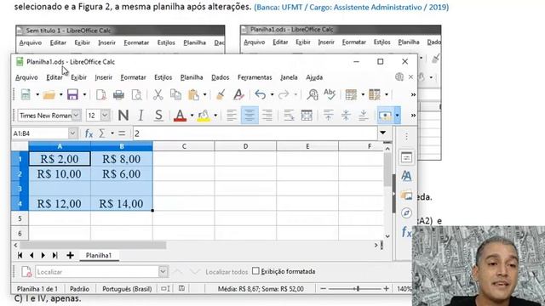Click the Copy icon
This screenshot has height=306, width=545.
click(x=175, y=94)
